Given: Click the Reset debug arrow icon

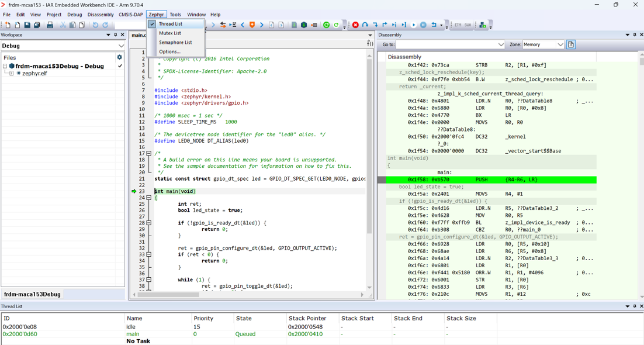Looking at the screenshot, I should [x=434, y=25].
